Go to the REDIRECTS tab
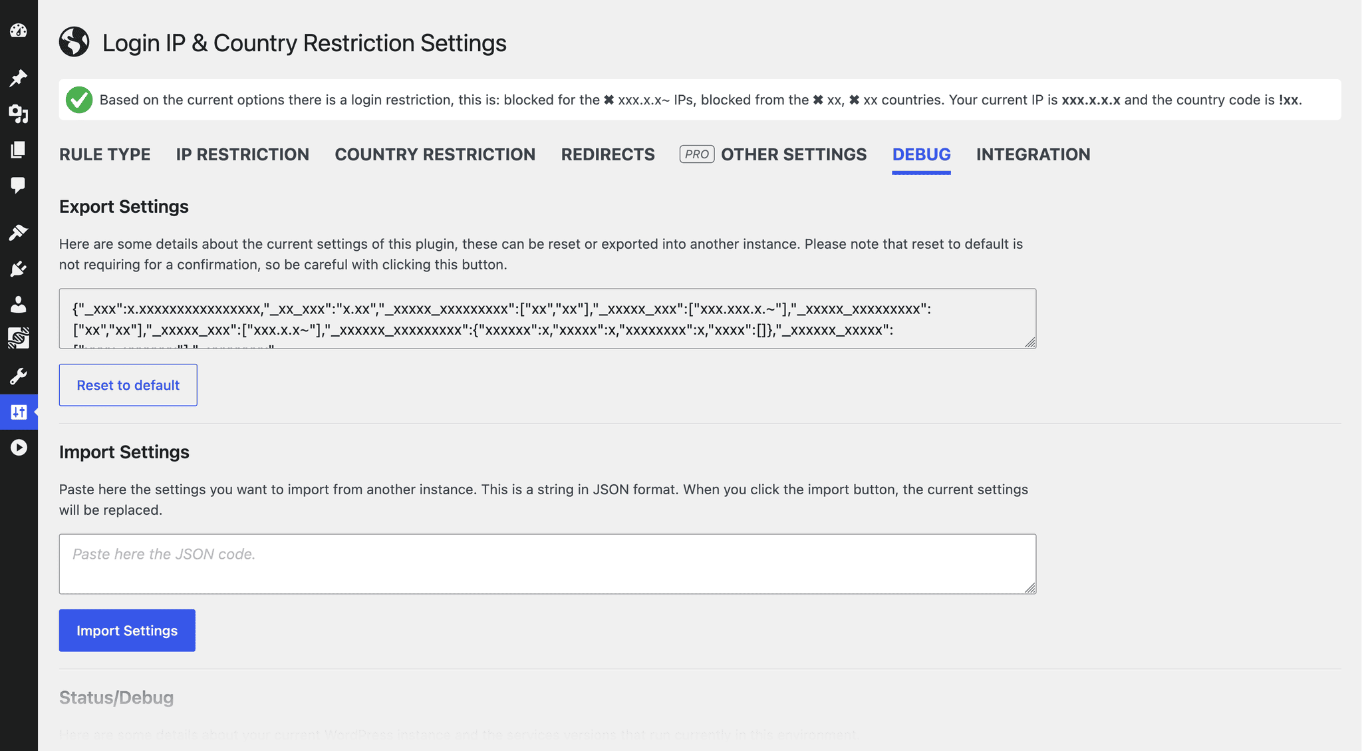Image resolution: width=1362 pixels, height=751 pixels. point(608,154)
